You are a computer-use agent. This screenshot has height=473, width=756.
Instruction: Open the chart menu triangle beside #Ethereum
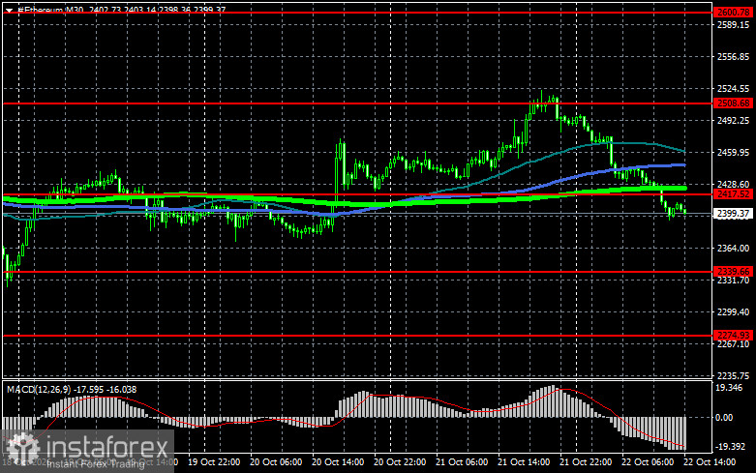[x=9, y=10]
